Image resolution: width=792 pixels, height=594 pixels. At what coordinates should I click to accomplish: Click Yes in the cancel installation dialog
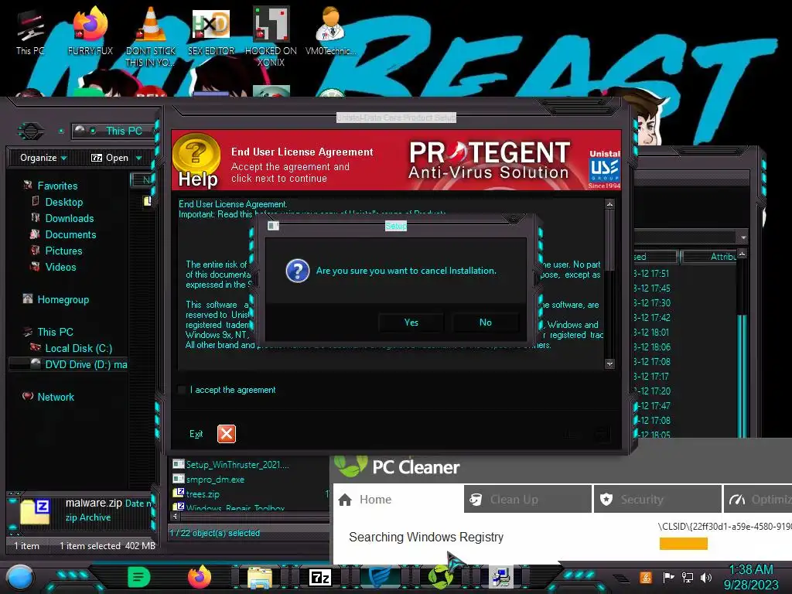411,323
